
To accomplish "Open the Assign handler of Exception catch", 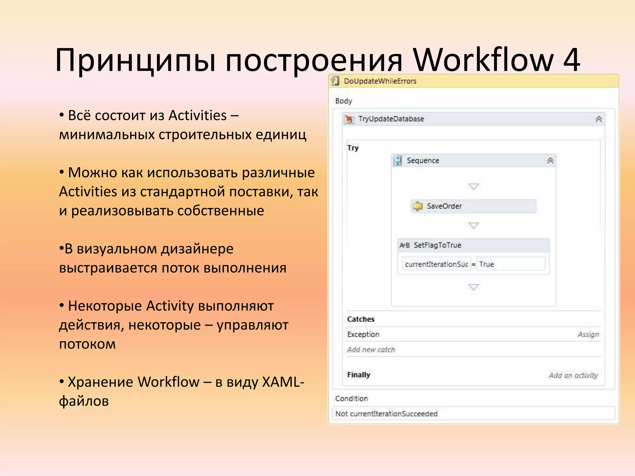I will click(x=588, y=334).
